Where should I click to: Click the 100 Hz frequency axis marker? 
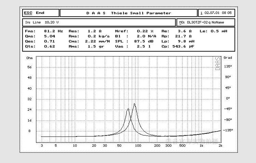pyautogui.click(x=138, y=145)
